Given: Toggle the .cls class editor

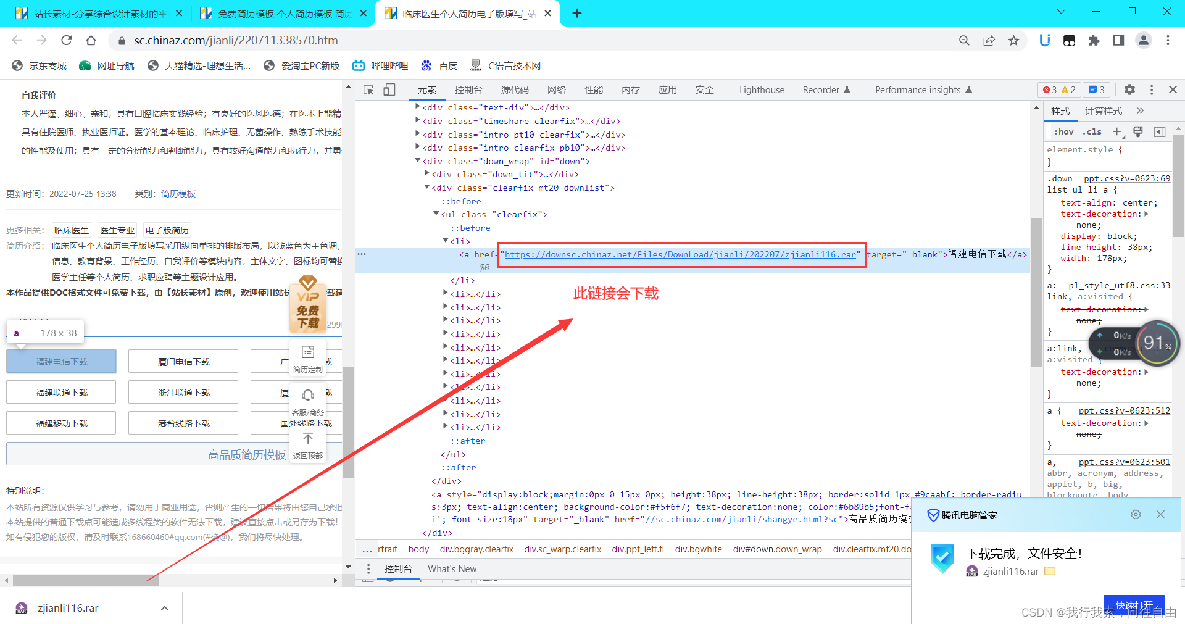Looking at the screenshot, I should click(1092, 131).
